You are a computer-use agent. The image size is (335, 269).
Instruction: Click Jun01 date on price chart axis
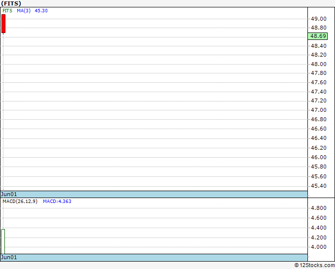coord(9,194)
